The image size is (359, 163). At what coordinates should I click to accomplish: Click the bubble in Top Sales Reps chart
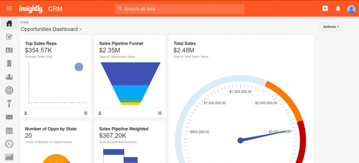click(x=79, y=67)
